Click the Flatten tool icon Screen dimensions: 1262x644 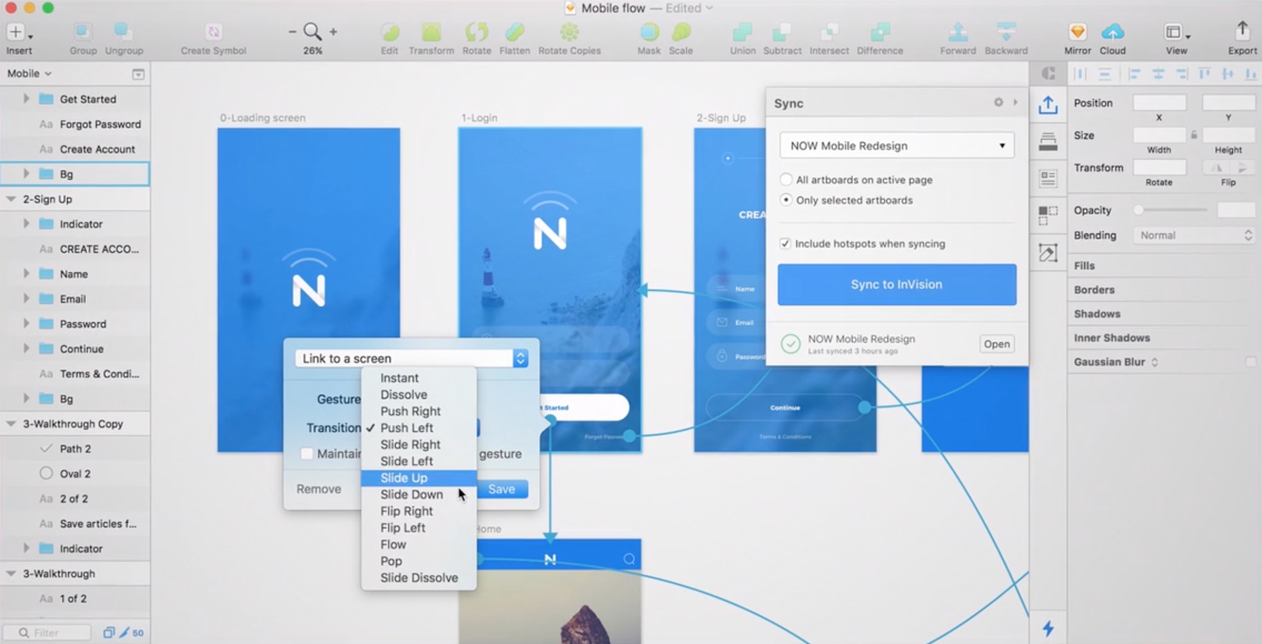coord(514,33)
